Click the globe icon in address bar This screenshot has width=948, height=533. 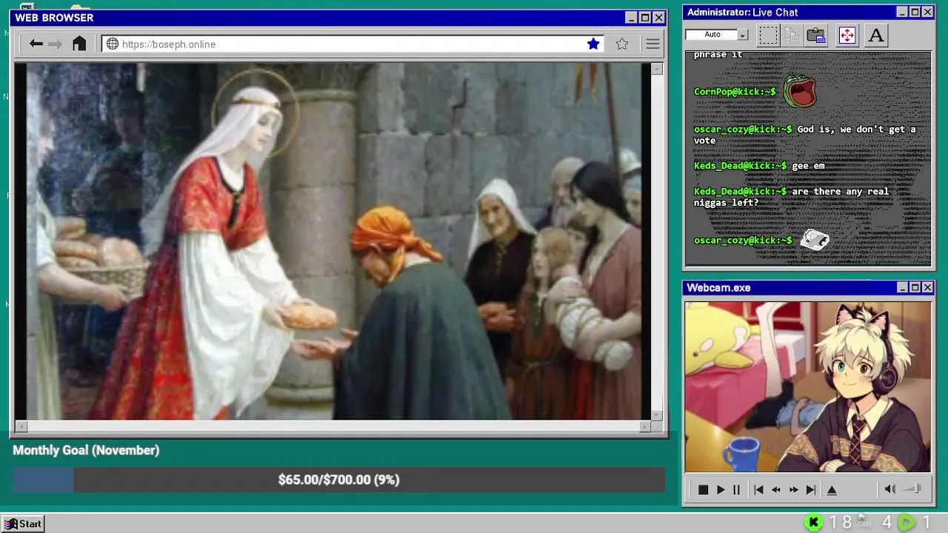pos(113,44)
